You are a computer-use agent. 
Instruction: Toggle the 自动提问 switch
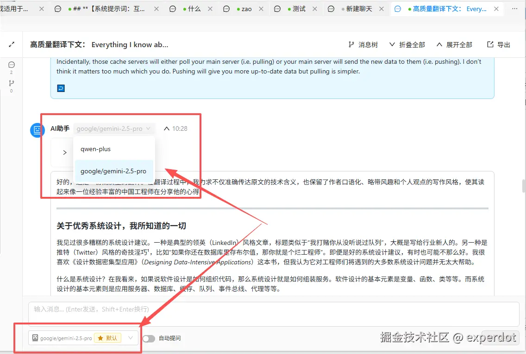(x=149, y=339)
